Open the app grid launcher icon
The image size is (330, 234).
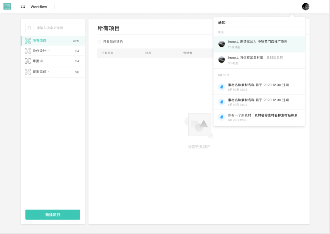pyautogui.click(x=23, y=7)
